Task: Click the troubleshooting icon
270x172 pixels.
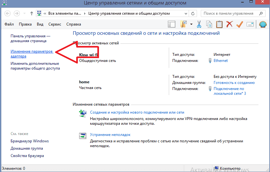Action: point(83,136)
